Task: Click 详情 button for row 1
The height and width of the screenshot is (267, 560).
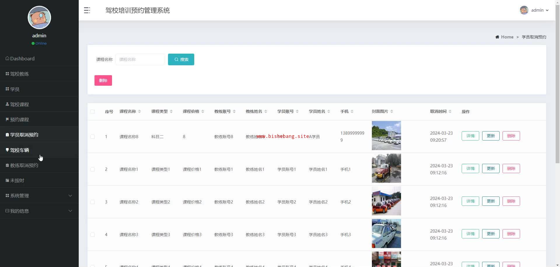Action: [x=470, y=136]
